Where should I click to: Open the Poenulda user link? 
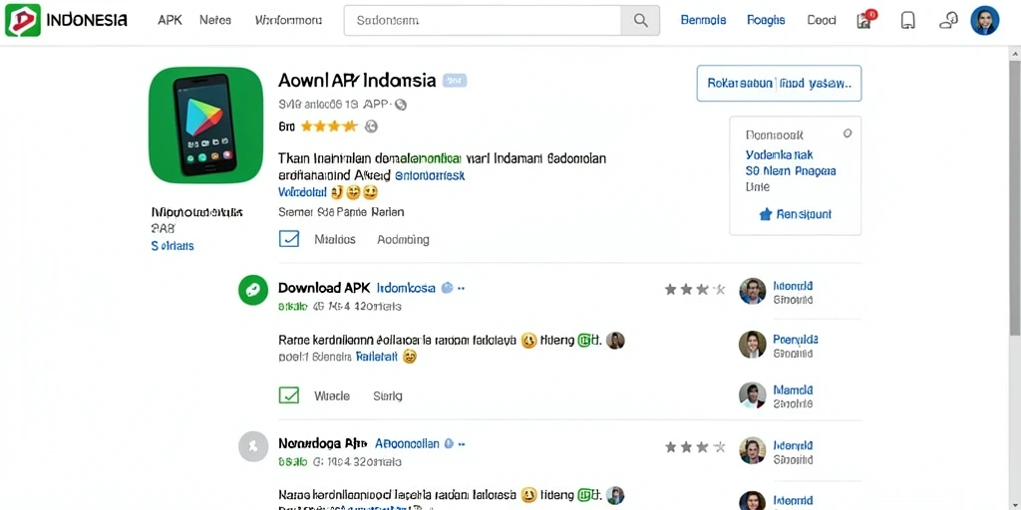pyautogui.click(x=795, y=339)
